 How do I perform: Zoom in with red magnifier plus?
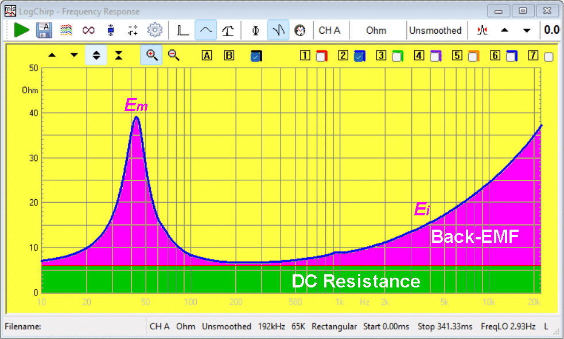[x=151, y=55]
